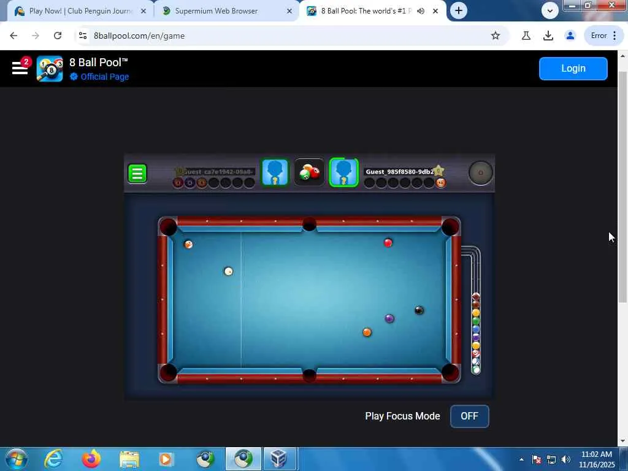Screen dimensions: 628x471
Task: Open the media player taskbar icon
Action: 167,459
